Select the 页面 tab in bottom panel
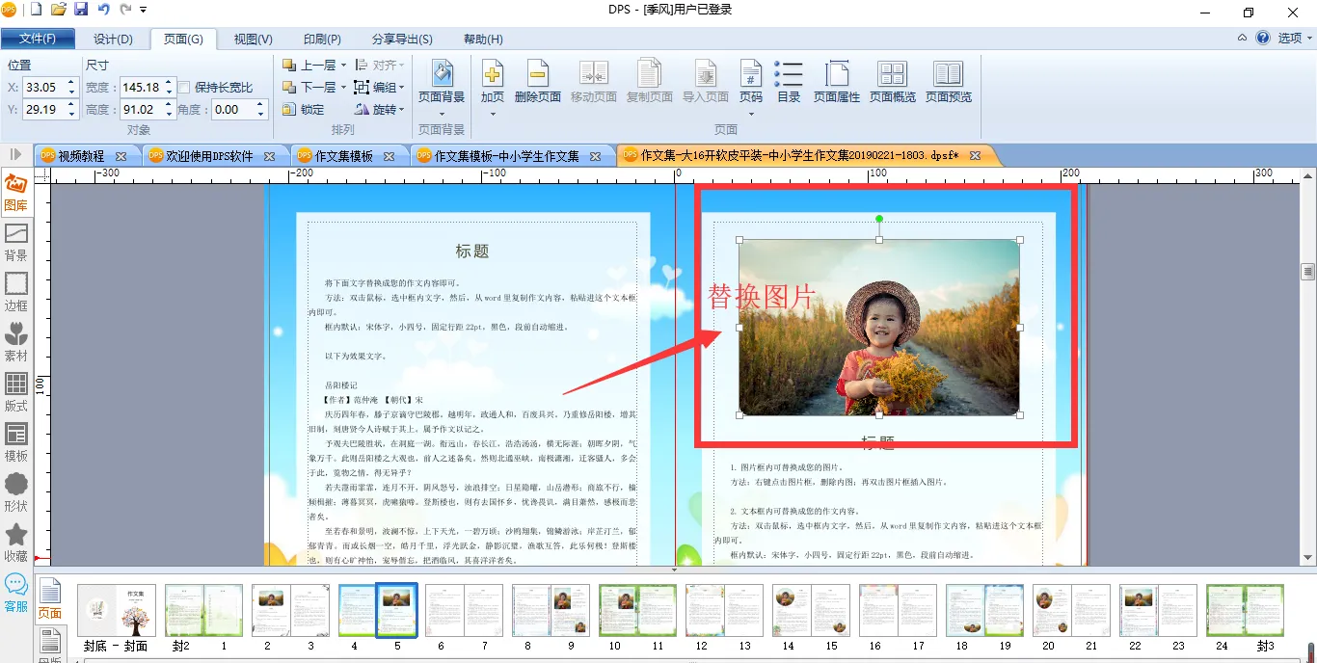Image resolution: width=1317 pixels, height=663 pixels. pyautogui.click(x=49, y=599)
